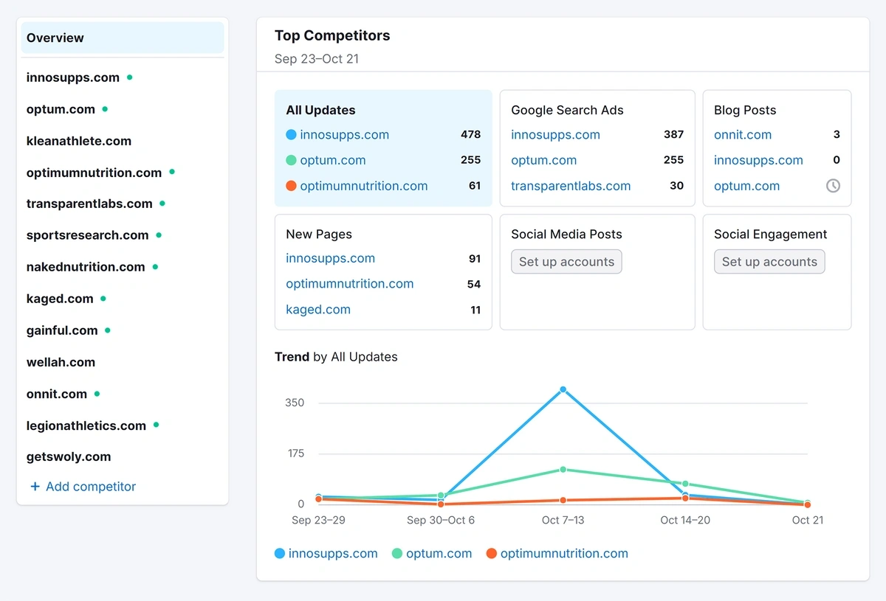The height and width of the screenshot is (601, 886).
Task: Click the plus icon beside Add competitor
Action: click(35, 487)
